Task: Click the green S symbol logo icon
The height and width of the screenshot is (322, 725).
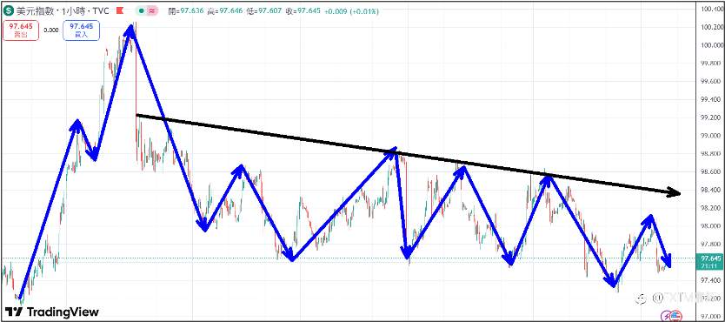Action: click(x=9, y=11)
